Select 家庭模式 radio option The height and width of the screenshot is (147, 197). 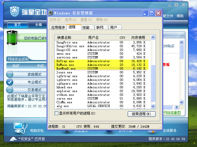point(10,74)
